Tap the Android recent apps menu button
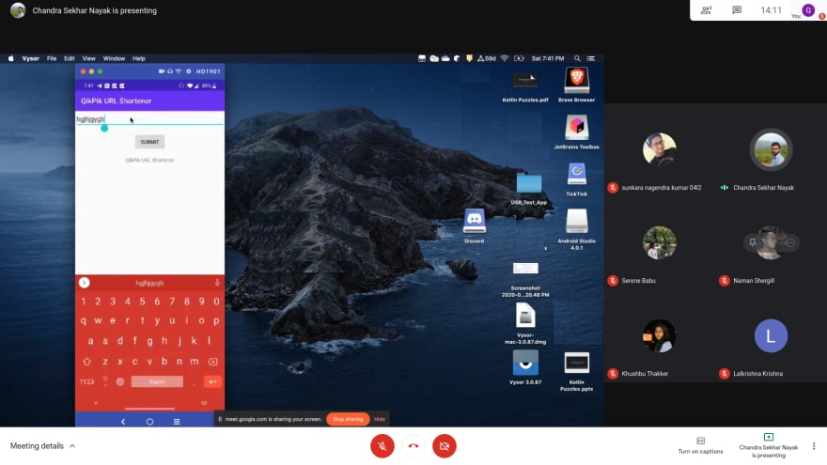The height and width of the screenshot is (465, 827). (x=177, y=421)
